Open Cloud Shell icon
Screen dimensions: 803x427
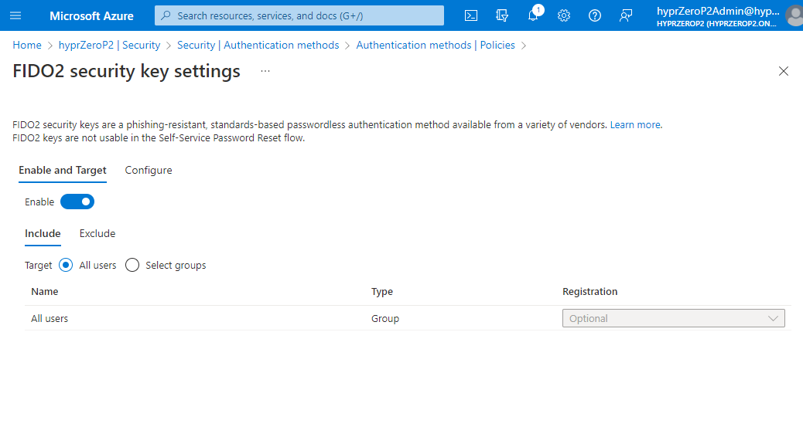point(470,16)
